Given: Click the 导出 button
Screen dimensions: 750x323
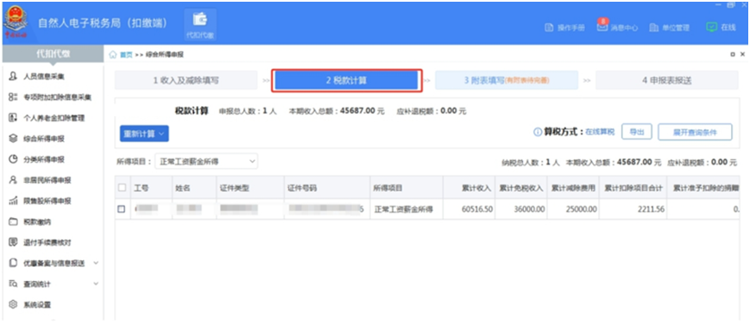Looking at the screenshot, I should tap(637, 133).
